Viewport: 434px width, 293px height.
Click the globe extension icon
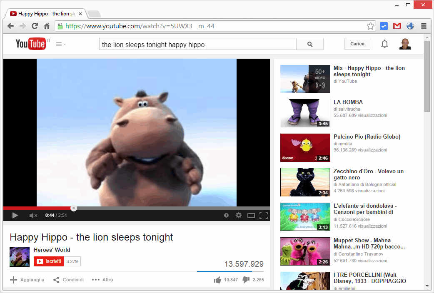(x=410, y=26)
